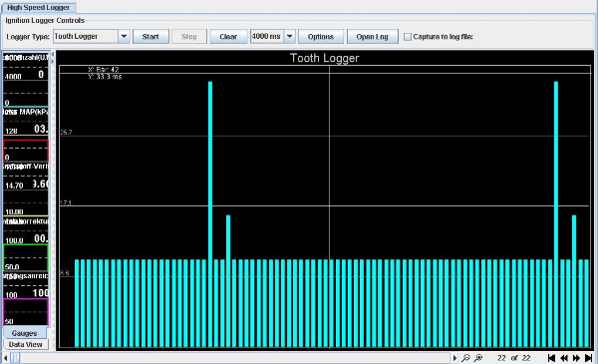Click the zoom in magnifier icon
The width and height of the screenshot is (598, 364).
click(x=477, y=358)
